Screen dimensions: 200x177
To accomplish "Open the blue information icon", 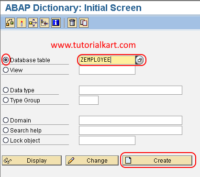I will (x=56, y=22).
